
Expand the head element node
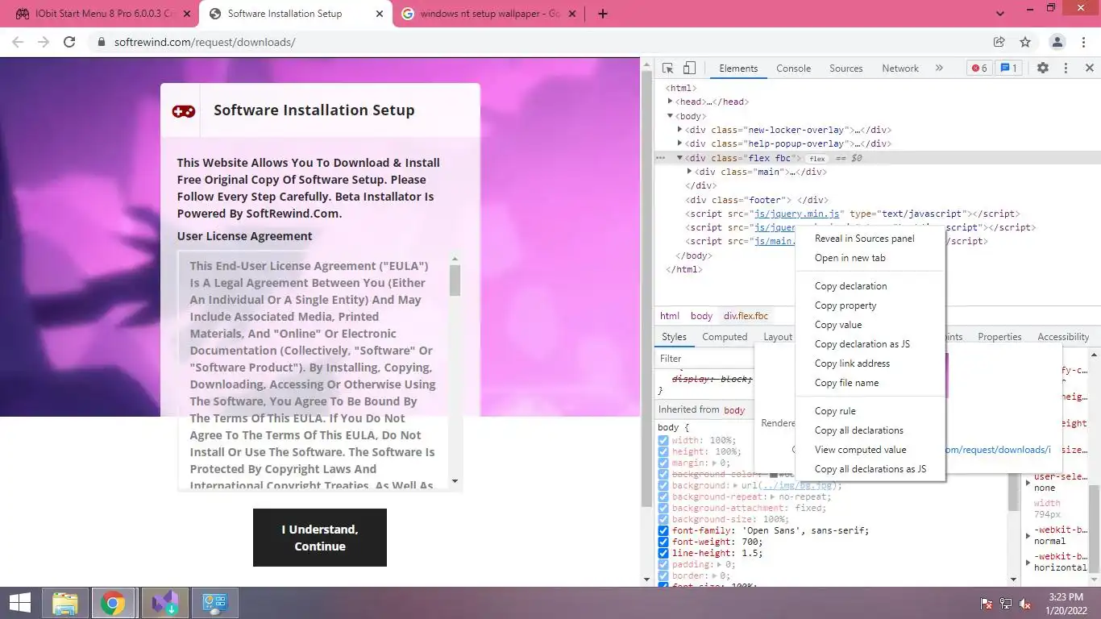671,102
